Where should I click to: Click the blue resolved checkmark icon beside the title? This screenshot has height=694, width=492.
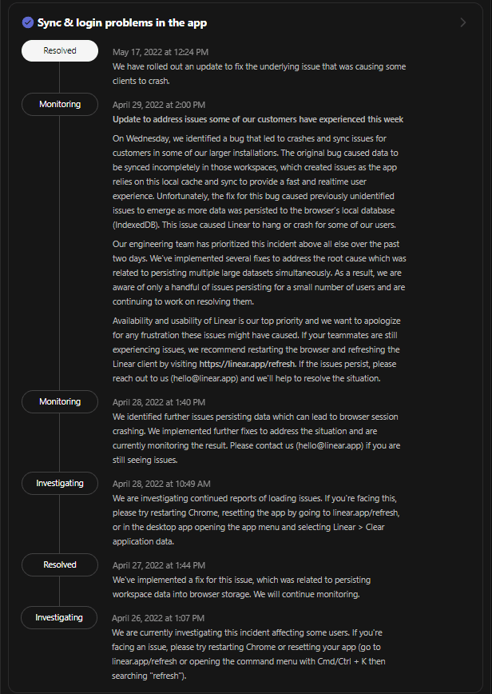click(28, 22)
